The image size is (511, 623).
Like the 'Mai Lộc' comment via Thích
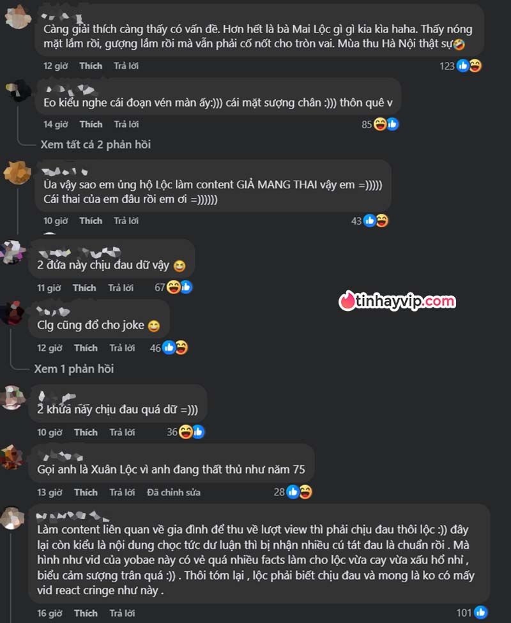[91, 66]
